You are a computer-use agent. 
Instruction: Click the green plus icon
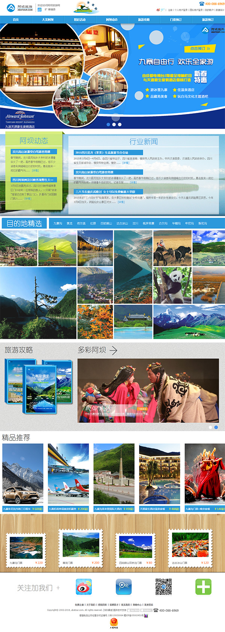(x=203, y=587)
